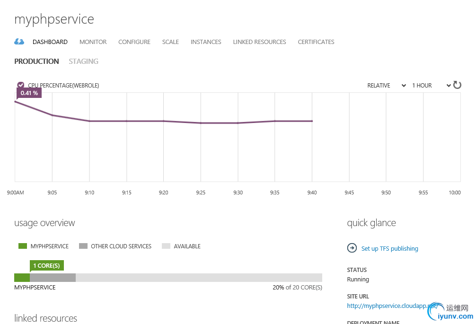This screenshot has width=476, height=324.
Task: Open the INSTANCES tab
Action: pyautogui.click(x=206, y=42)
